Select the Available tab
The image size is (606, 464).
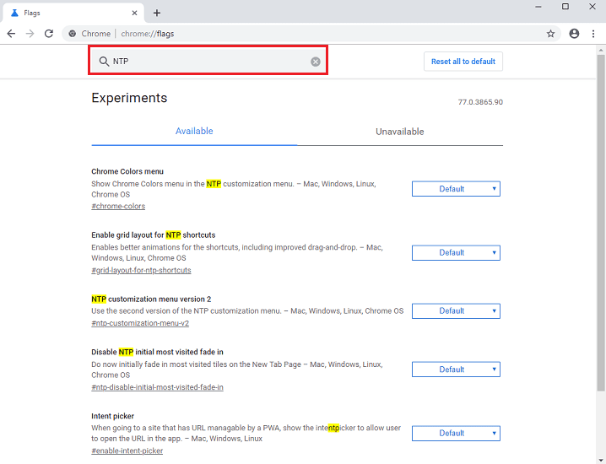point(194,132)
